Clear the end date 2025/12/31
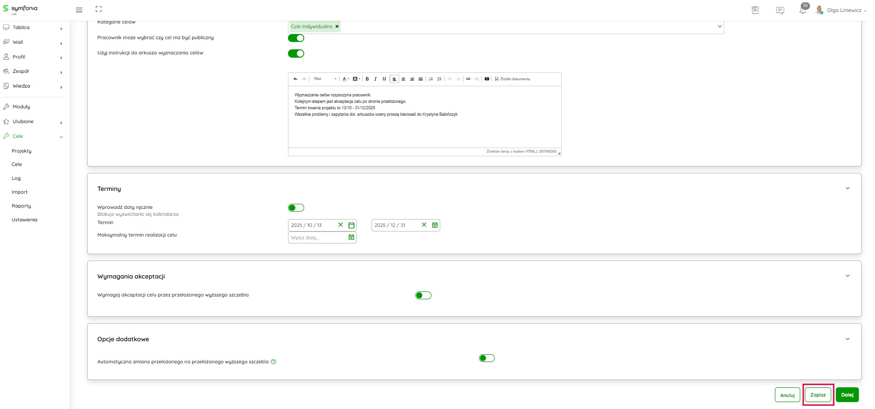The image size is (875, 409). click(424, 225)
